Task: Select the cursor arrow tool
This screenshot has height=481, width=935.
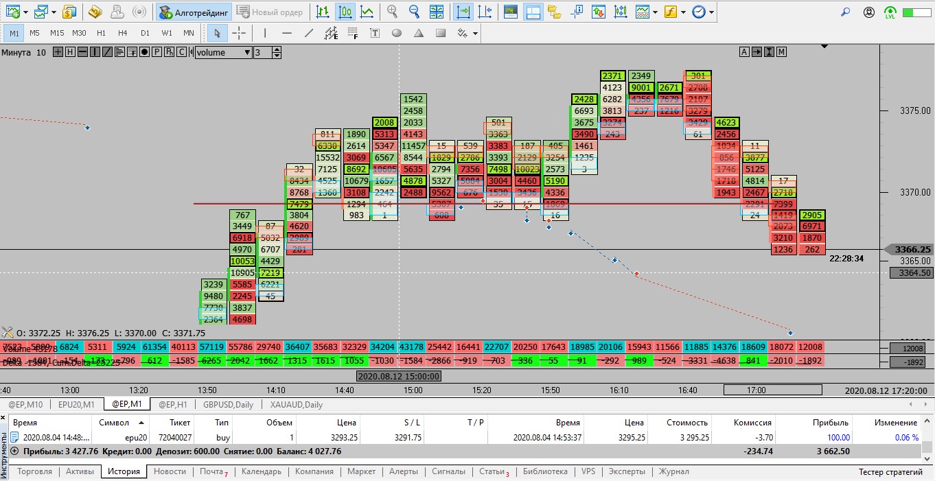Action: [x=218, y=33]
